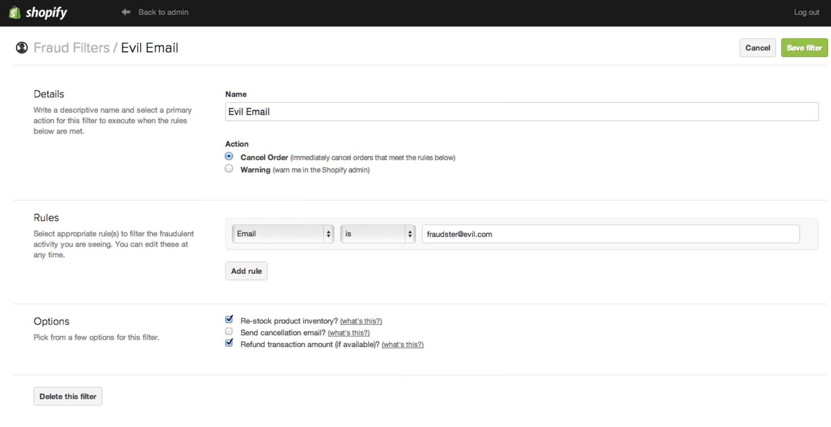
Task: Click the Cancel button at top right
Action: (x=757, y=48)
